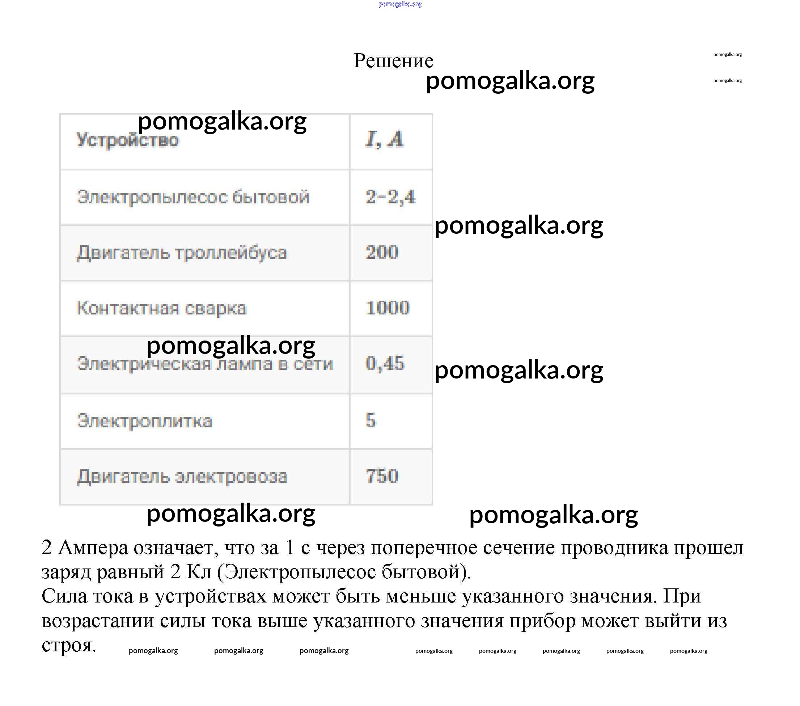
Task: Click the "1000" value cell
Action: tap(388, 308)
